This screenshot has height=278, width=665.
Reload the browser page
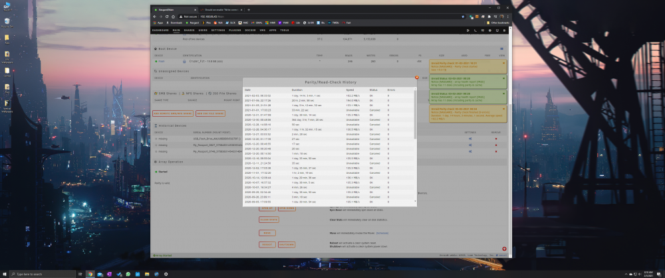[x=167, y=17]
